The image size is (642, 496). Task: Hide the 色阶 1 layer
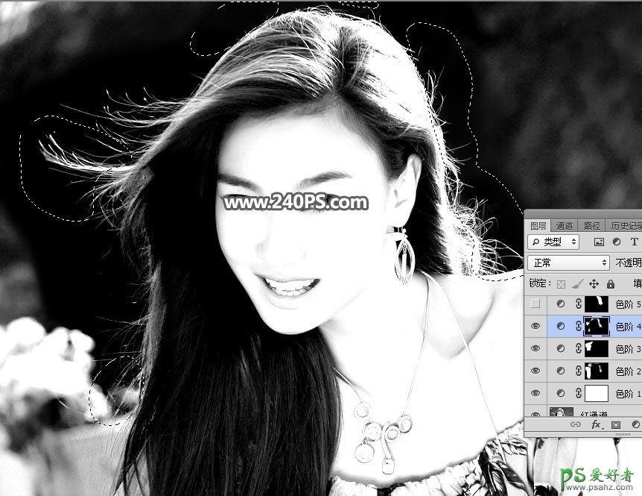click(x=535, y=393)
